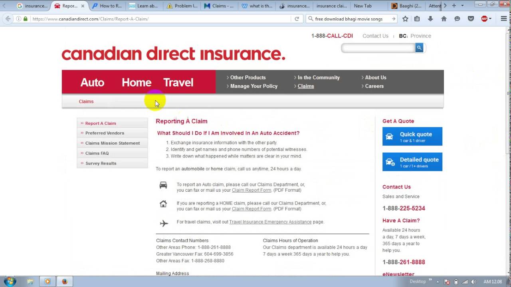Image resolution: width=511 pixels, height=287 pixels.
Task: Switch to the Problem l... tab
Action: [182, 6]
